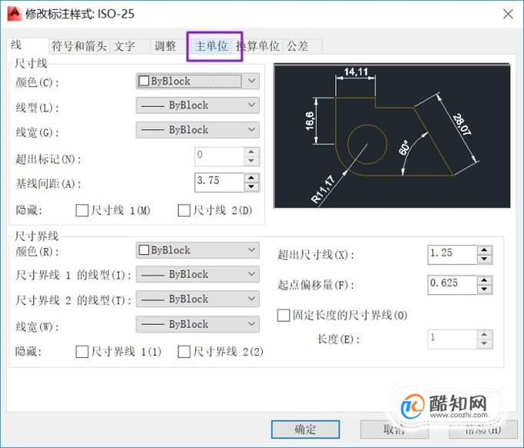Select the 线 tab
This screenshot has width=524, height=448.
click(28, 45)
